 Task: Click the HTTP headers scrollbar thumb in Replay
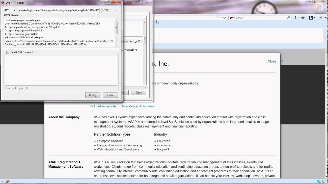click(x=116, y=28)
